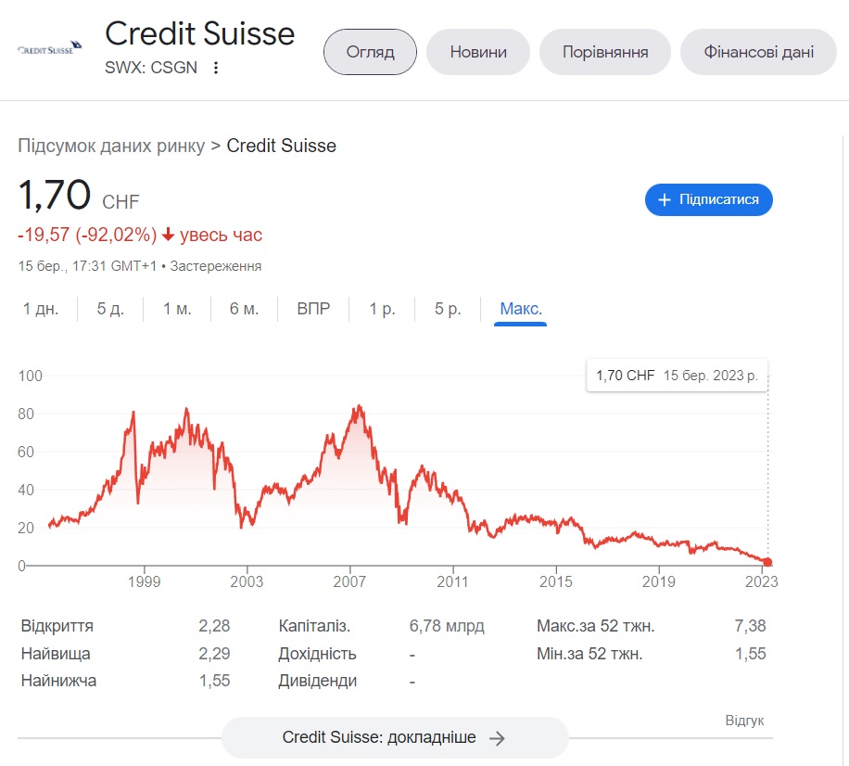Click the Підсумок даних ринку breadcrumb
The height and width of the screenshot is (766, 849).
[111, 146]
